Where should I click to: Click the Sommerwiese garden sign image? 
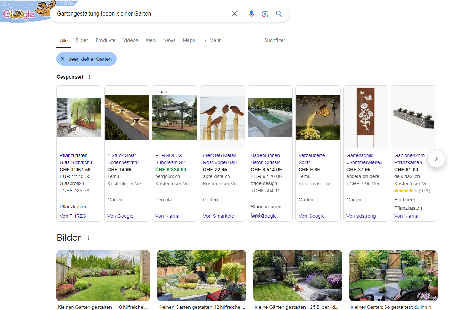[x=366, y=118]
